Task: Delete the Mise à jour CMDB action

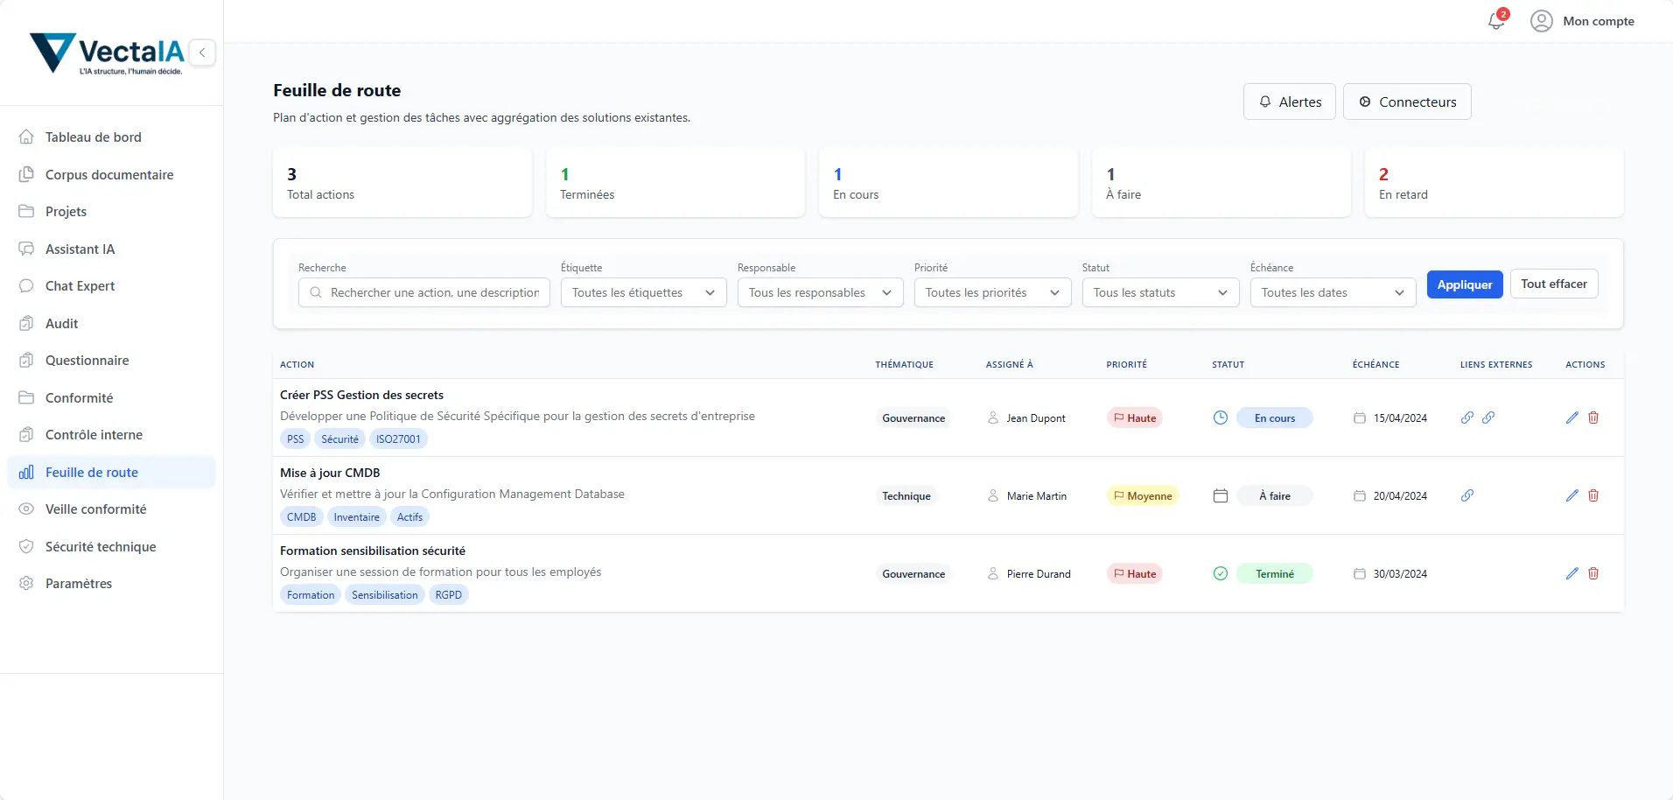Action: pyautogui.click(x=1593, y=495)
